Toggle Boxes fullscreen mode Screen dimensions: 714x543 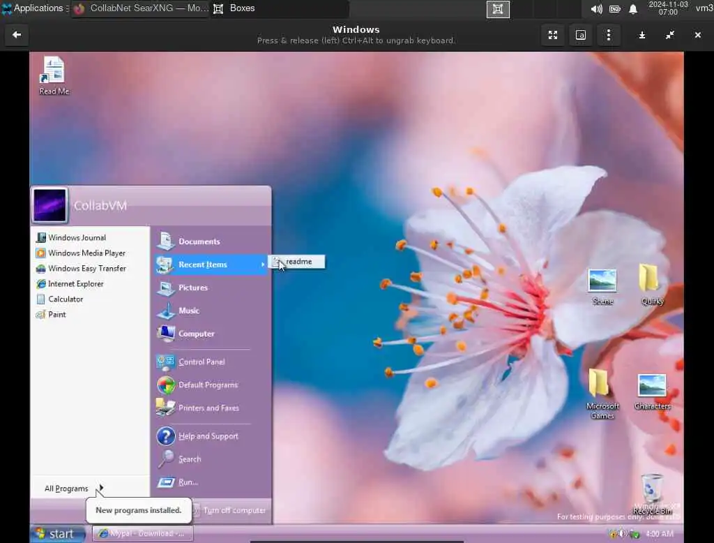553,35
